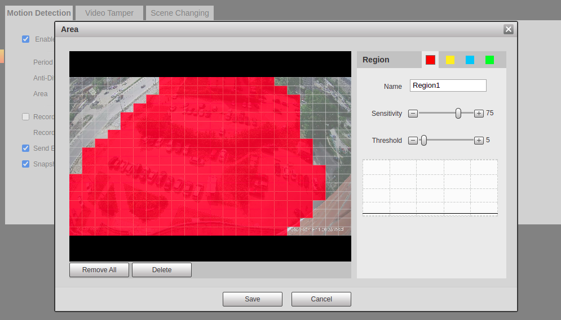The height and width of the screenshot is (320, 561).
Task: Click the Threshold slider handle
Action: click(424, 141)
